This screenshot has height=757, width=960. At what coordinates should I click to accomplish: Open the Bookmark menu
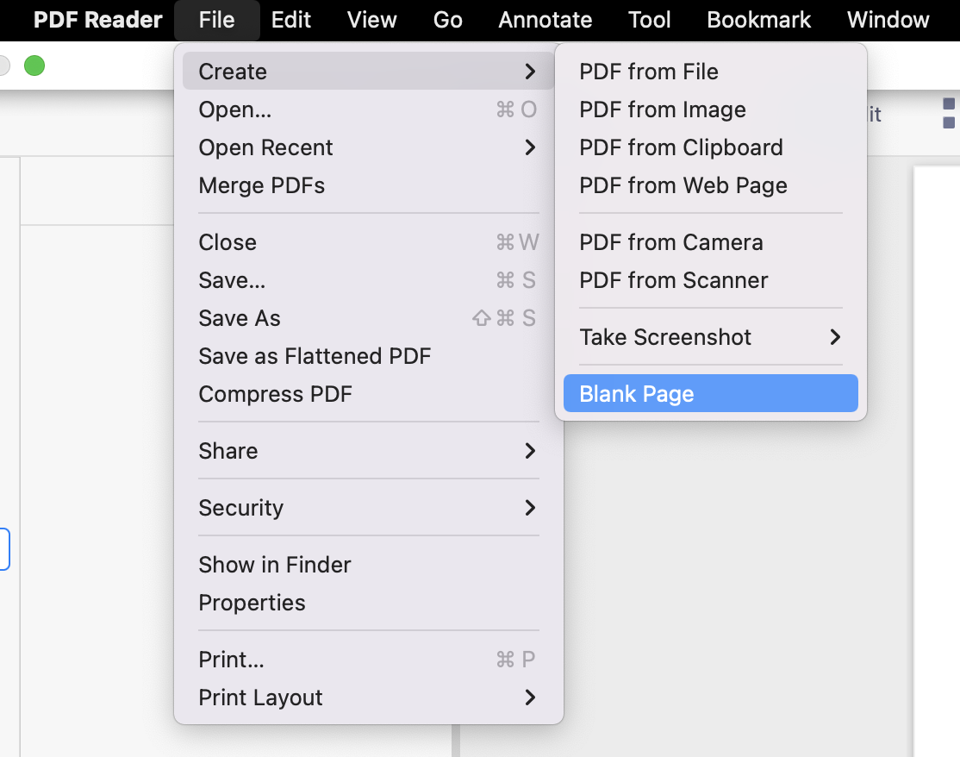758,20
